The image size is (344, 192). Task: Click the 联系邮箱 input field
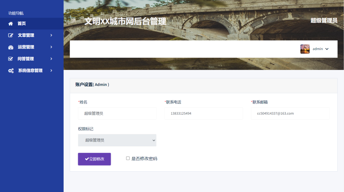point(290,113)
